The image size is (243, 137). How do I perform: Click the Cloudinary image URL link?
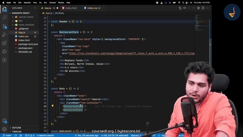[132, 53]
